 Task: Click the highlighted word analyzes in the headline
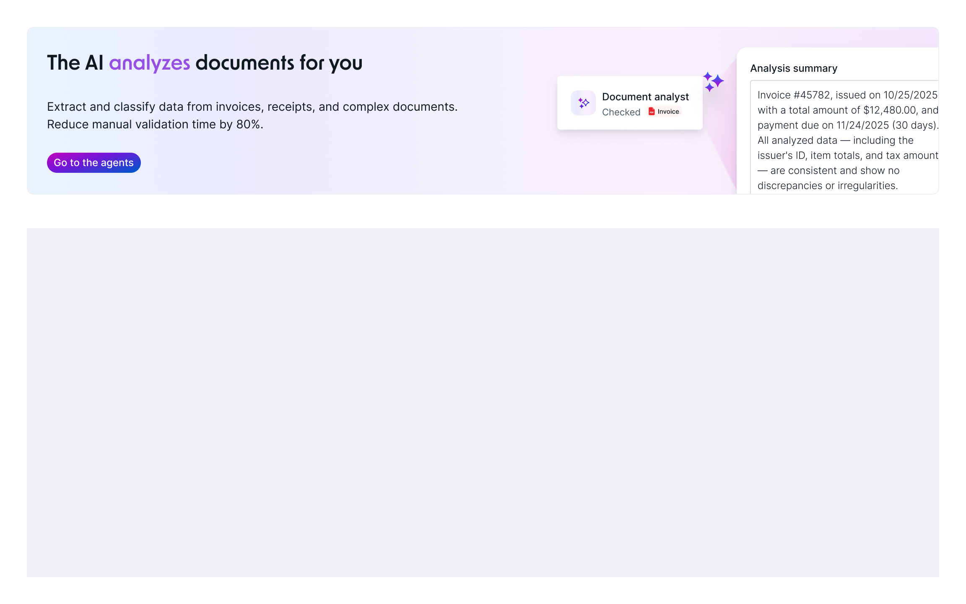click(150, 63)
